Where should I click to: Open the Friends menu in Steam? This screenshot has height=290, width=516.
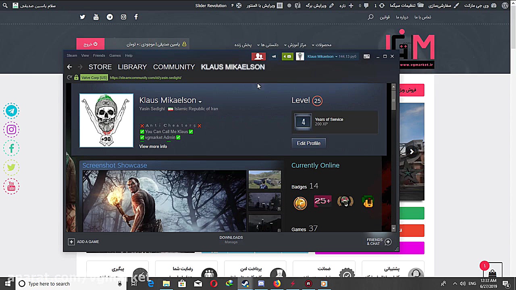[99, 56]
